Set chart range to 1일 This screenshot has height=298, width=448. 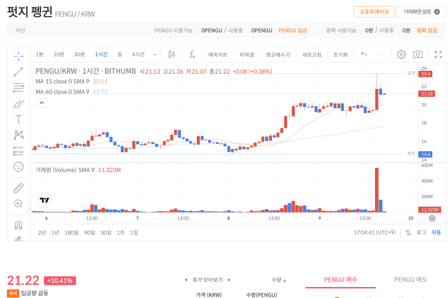click(134, 232)
